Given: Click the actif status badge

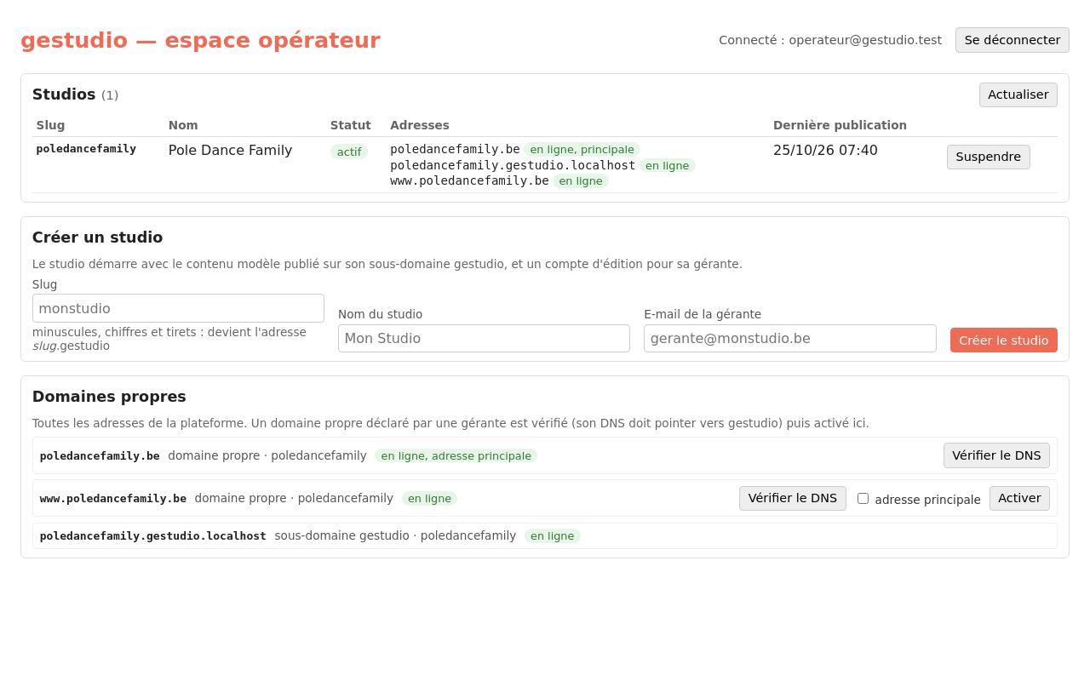Looking at the screenshot, I should point(349,152).
